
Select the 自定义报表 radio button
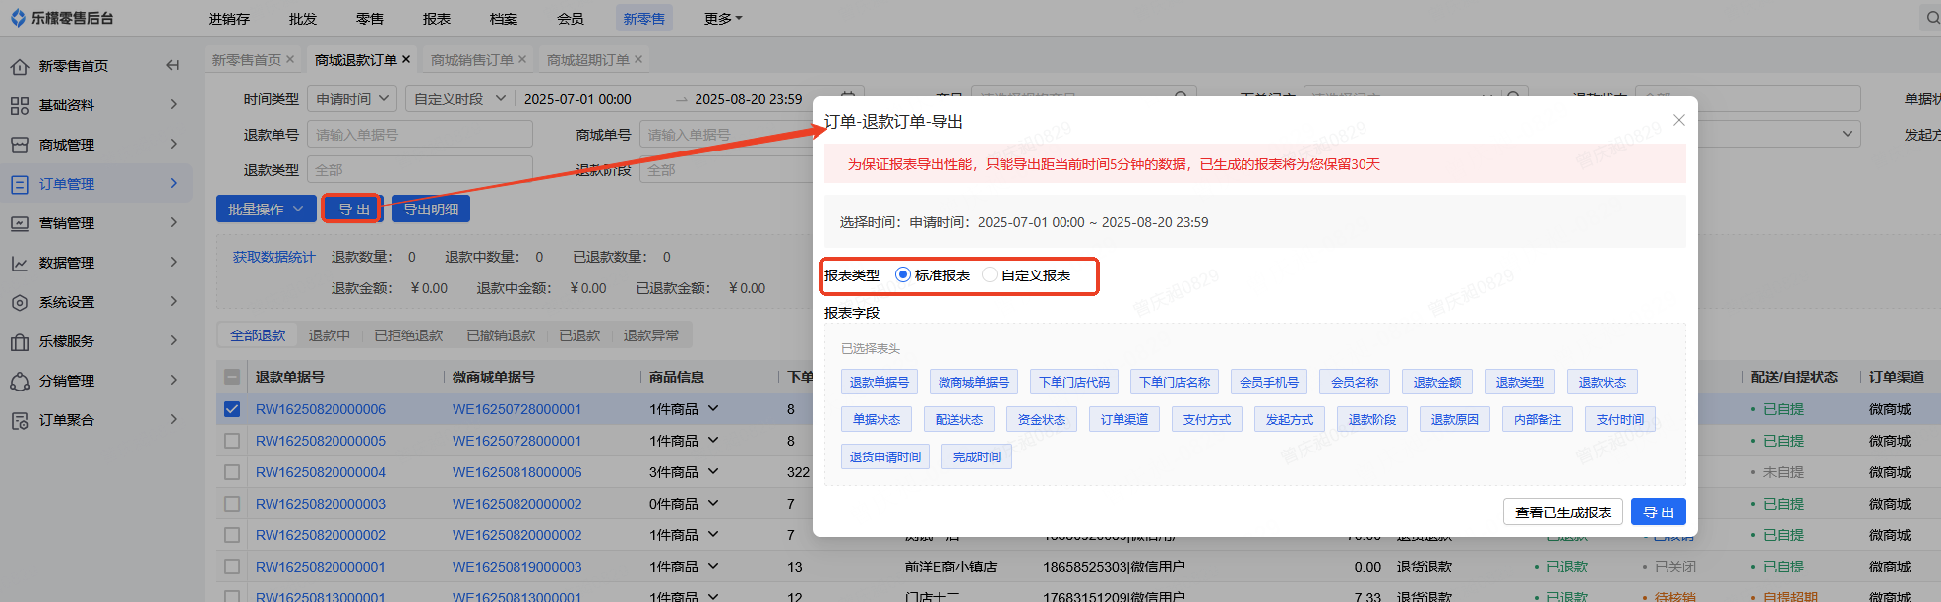click(x=990, y=275)
